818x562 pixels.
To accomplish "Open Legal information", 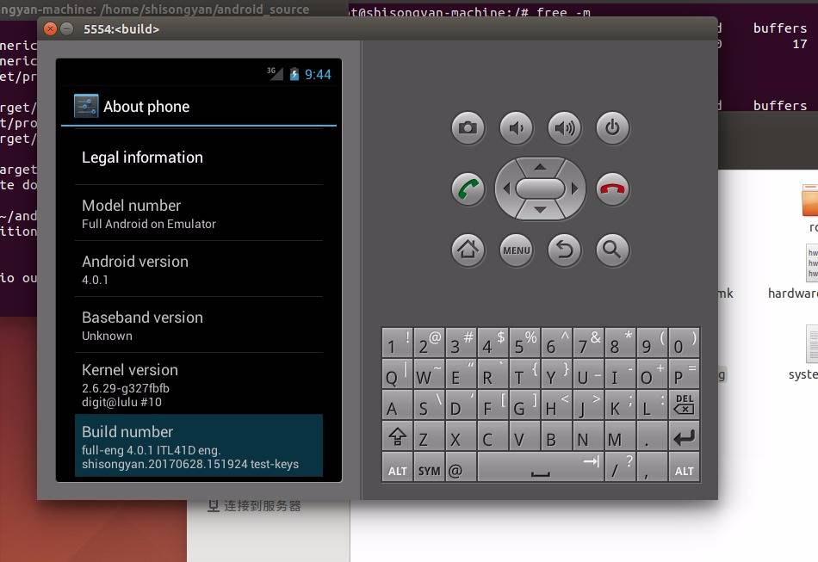I will [199, 157].
